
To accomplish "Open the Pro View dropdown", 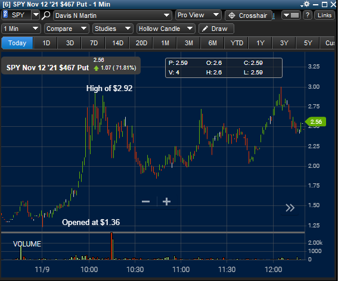I will click(199, 15).
